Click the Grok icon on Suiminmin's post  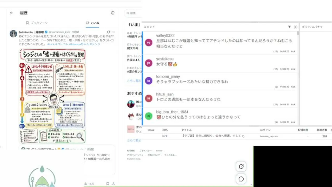108,32
